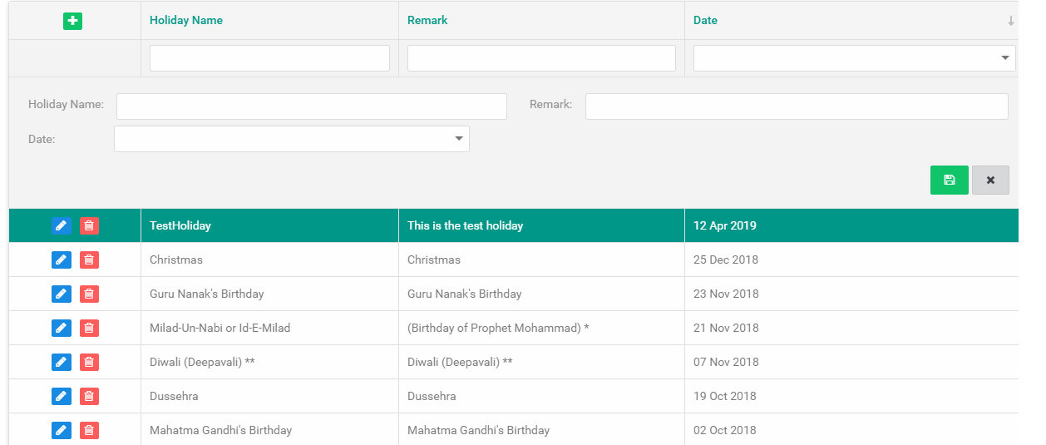This screenshot has width=1046, height=445.
Task: Sort by the Holiday Name column header
Action: (x=186, y=20)
